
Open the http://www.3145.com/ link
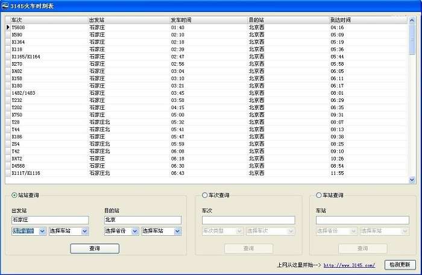click(x=349, y=265)
